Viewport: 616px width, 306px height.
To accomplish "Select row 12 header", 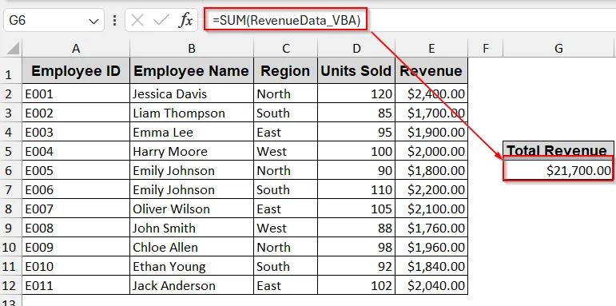I will point(10,285).
